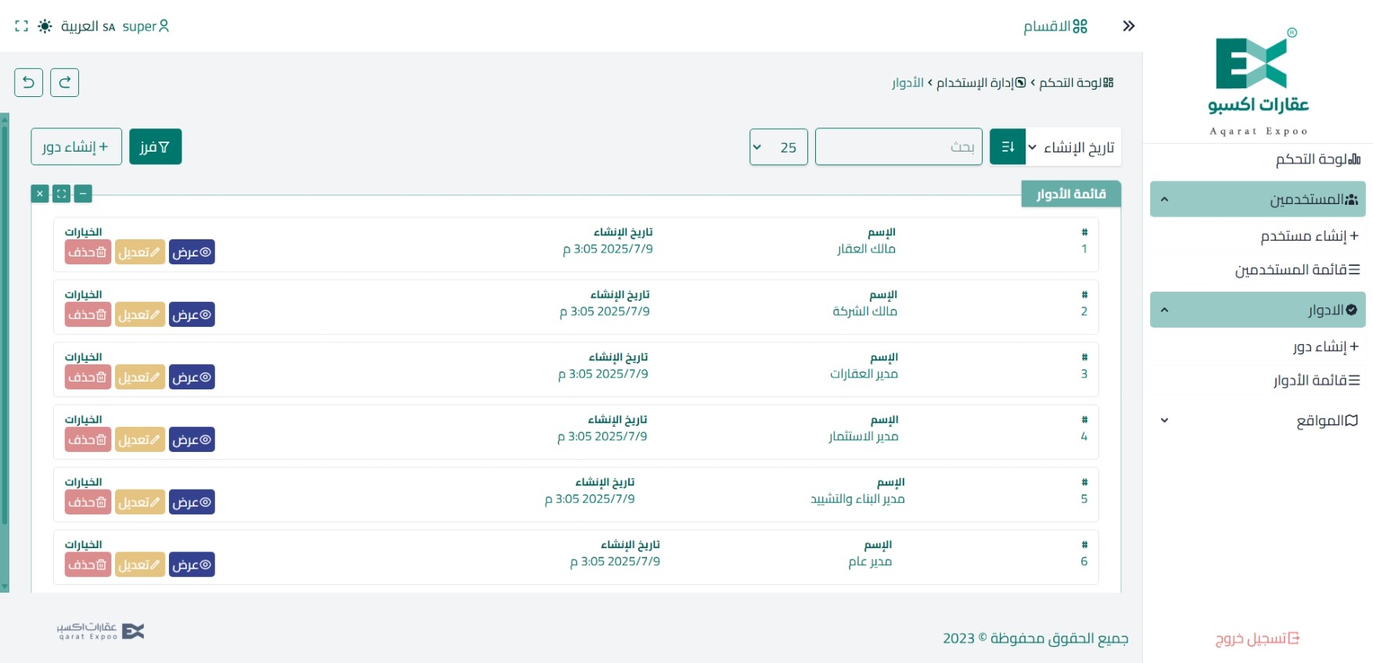Click top إنشاء دور create button
The width and height of the screenshot is (1373, 663).
76,147
